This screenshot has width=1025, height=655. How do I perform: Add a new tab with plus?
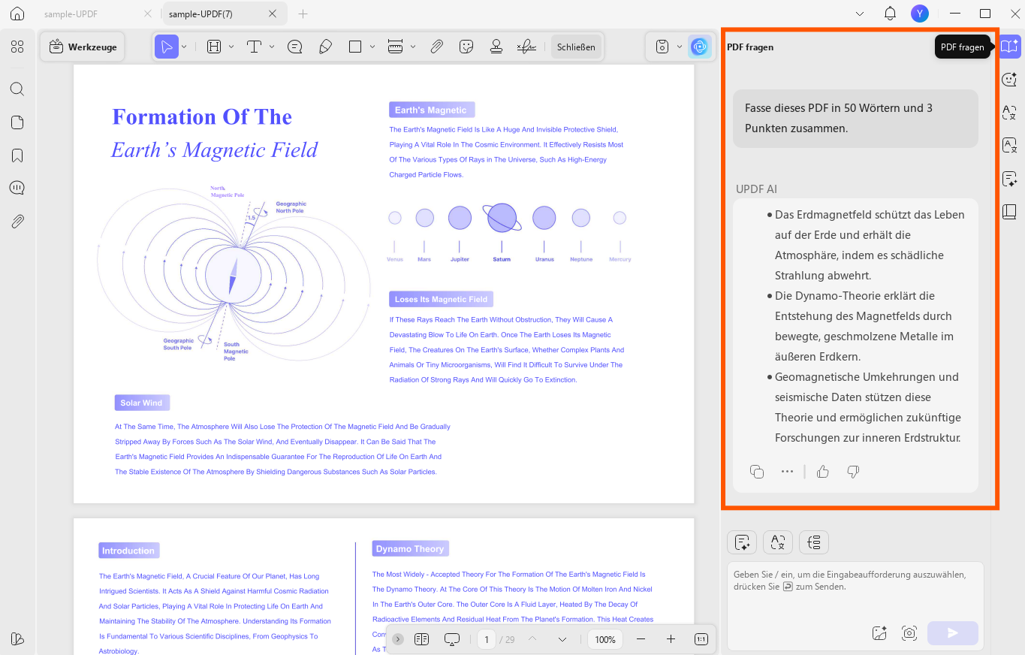(303, 14)
